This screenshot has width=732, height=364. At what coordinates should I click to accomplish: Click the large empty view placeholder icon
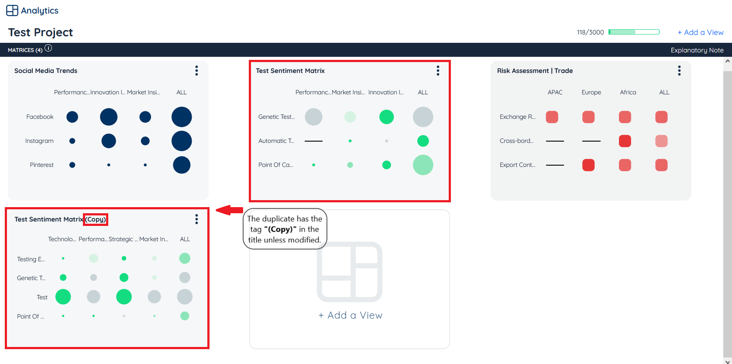pyautogui.click(x=350, y=272)
